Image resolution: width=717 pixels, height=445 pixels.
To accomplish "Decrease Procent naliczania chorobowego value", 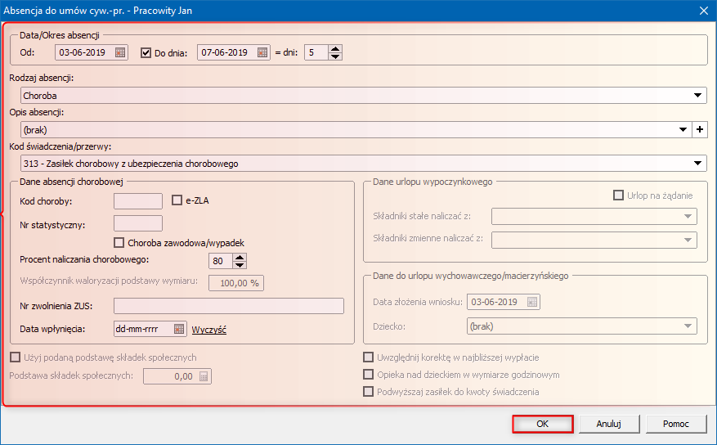I will pos(240,265).
